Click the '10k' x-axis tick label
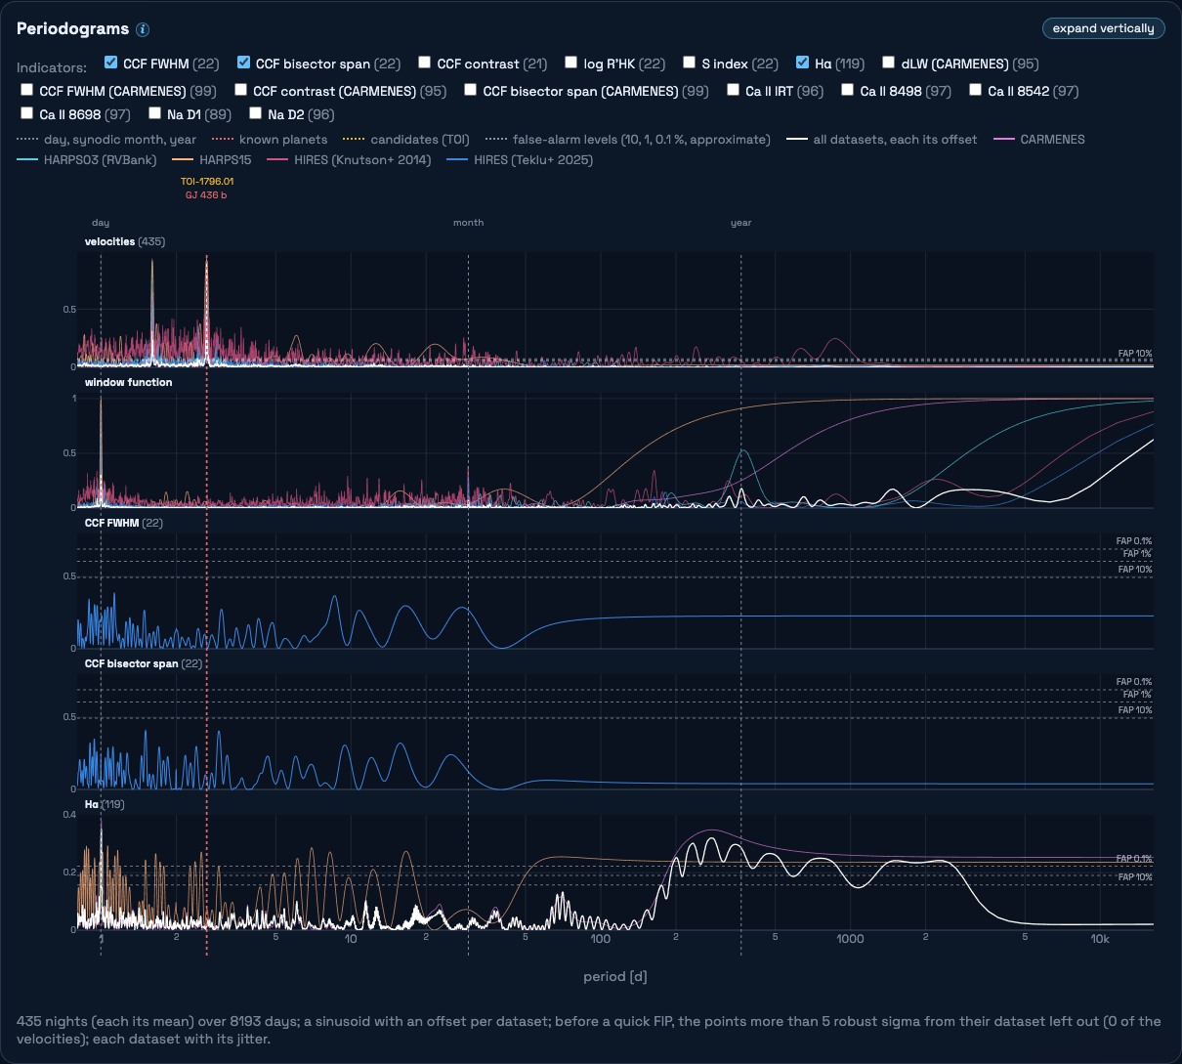The width and height of the screenshot is (1182, 1064). [x=1100, y=939]
